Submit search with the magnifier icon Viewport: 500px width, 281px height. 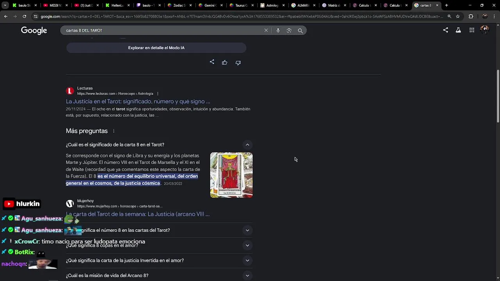[300, 30]
